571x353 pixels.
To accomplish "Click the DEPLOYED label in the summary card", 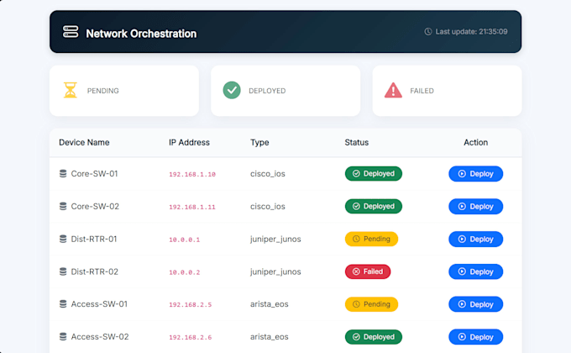I will [267, 91].
